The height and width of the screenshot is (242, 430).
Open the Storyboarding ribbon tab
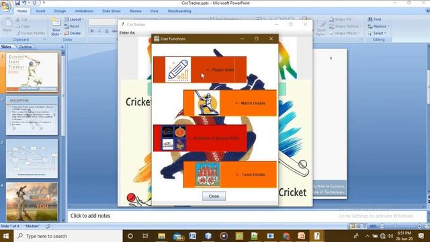click(x=179, y=11)
